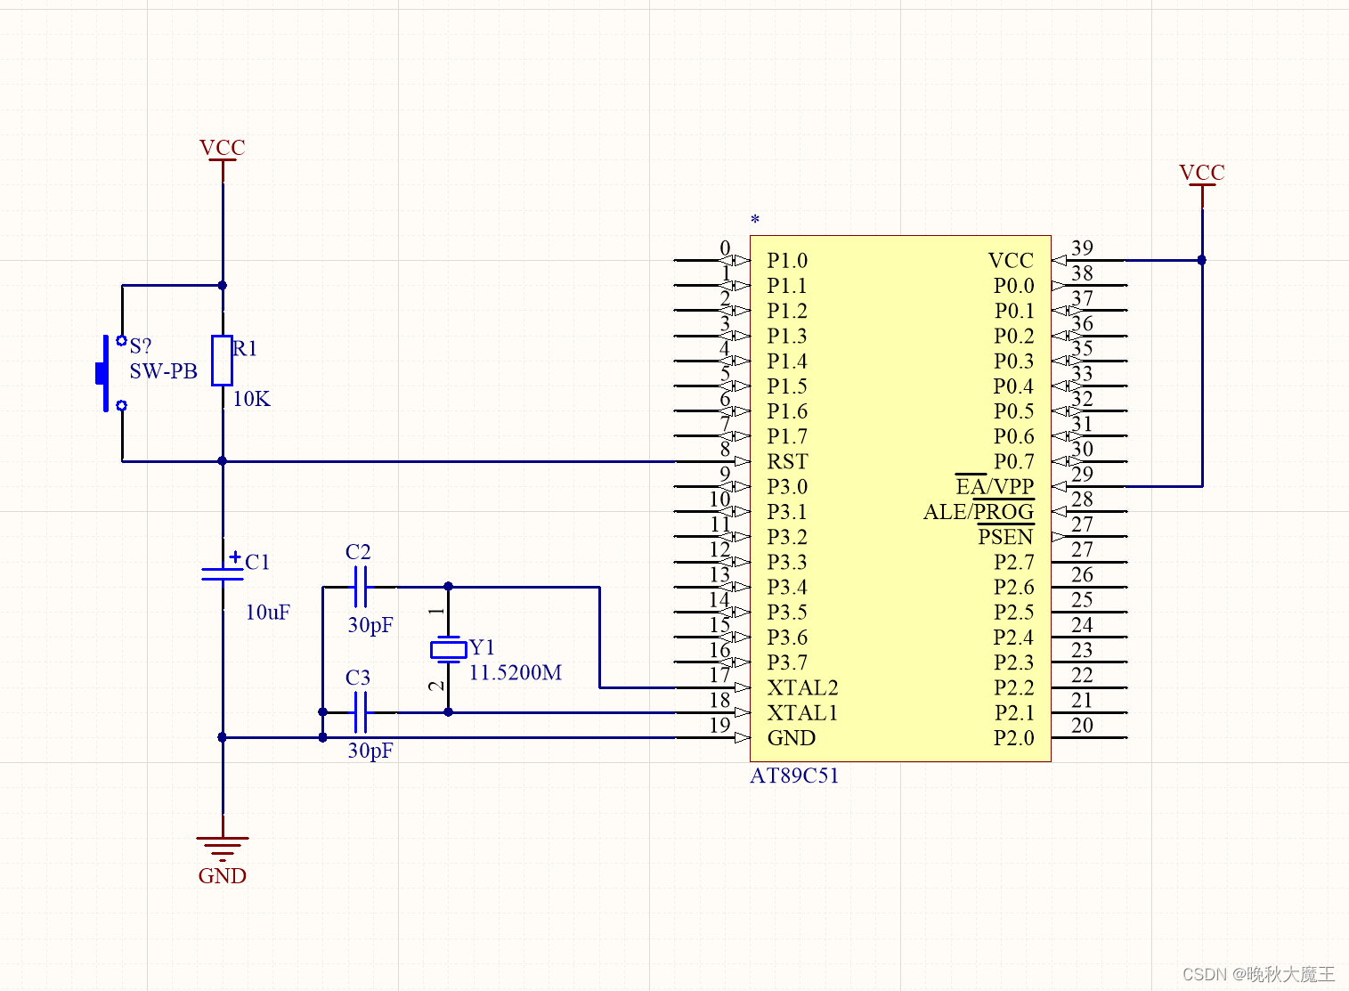Click the P2.0 pin label
Image resolution: width=1349 pixels, height=991 pixels.
1014,738
